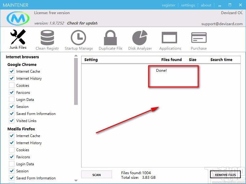Open the about menu

tap(206, 5)
